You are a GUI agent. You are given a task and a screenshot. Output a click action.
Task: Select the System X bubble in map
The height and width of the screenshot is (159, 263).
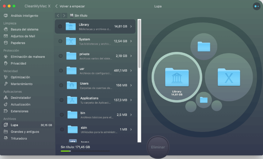click(x=229, y=77)
